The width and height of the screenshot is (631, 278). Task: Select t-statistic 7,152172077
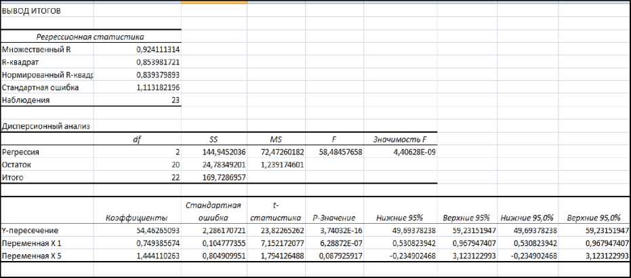pyautogui.click(x=283, y=243)
